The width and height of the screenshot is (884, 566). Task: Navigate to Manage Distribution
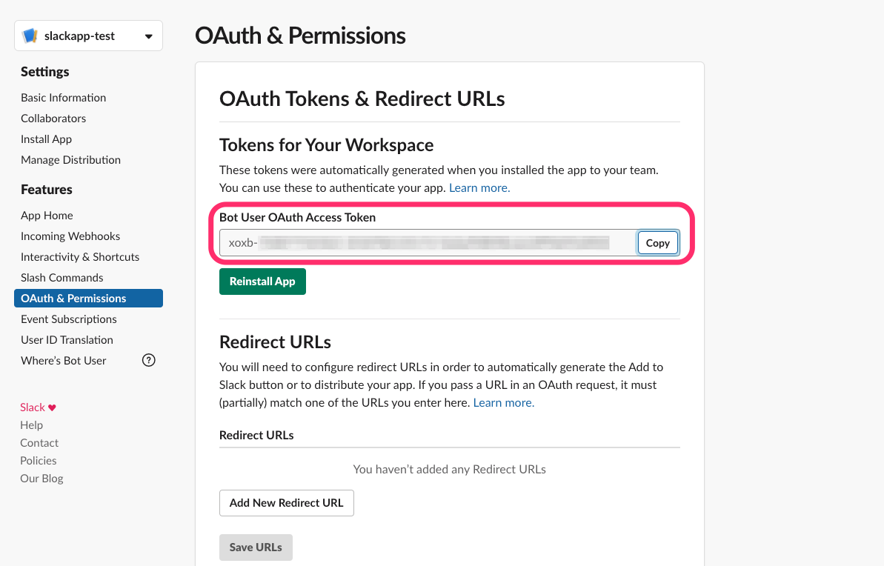(70, 160)
